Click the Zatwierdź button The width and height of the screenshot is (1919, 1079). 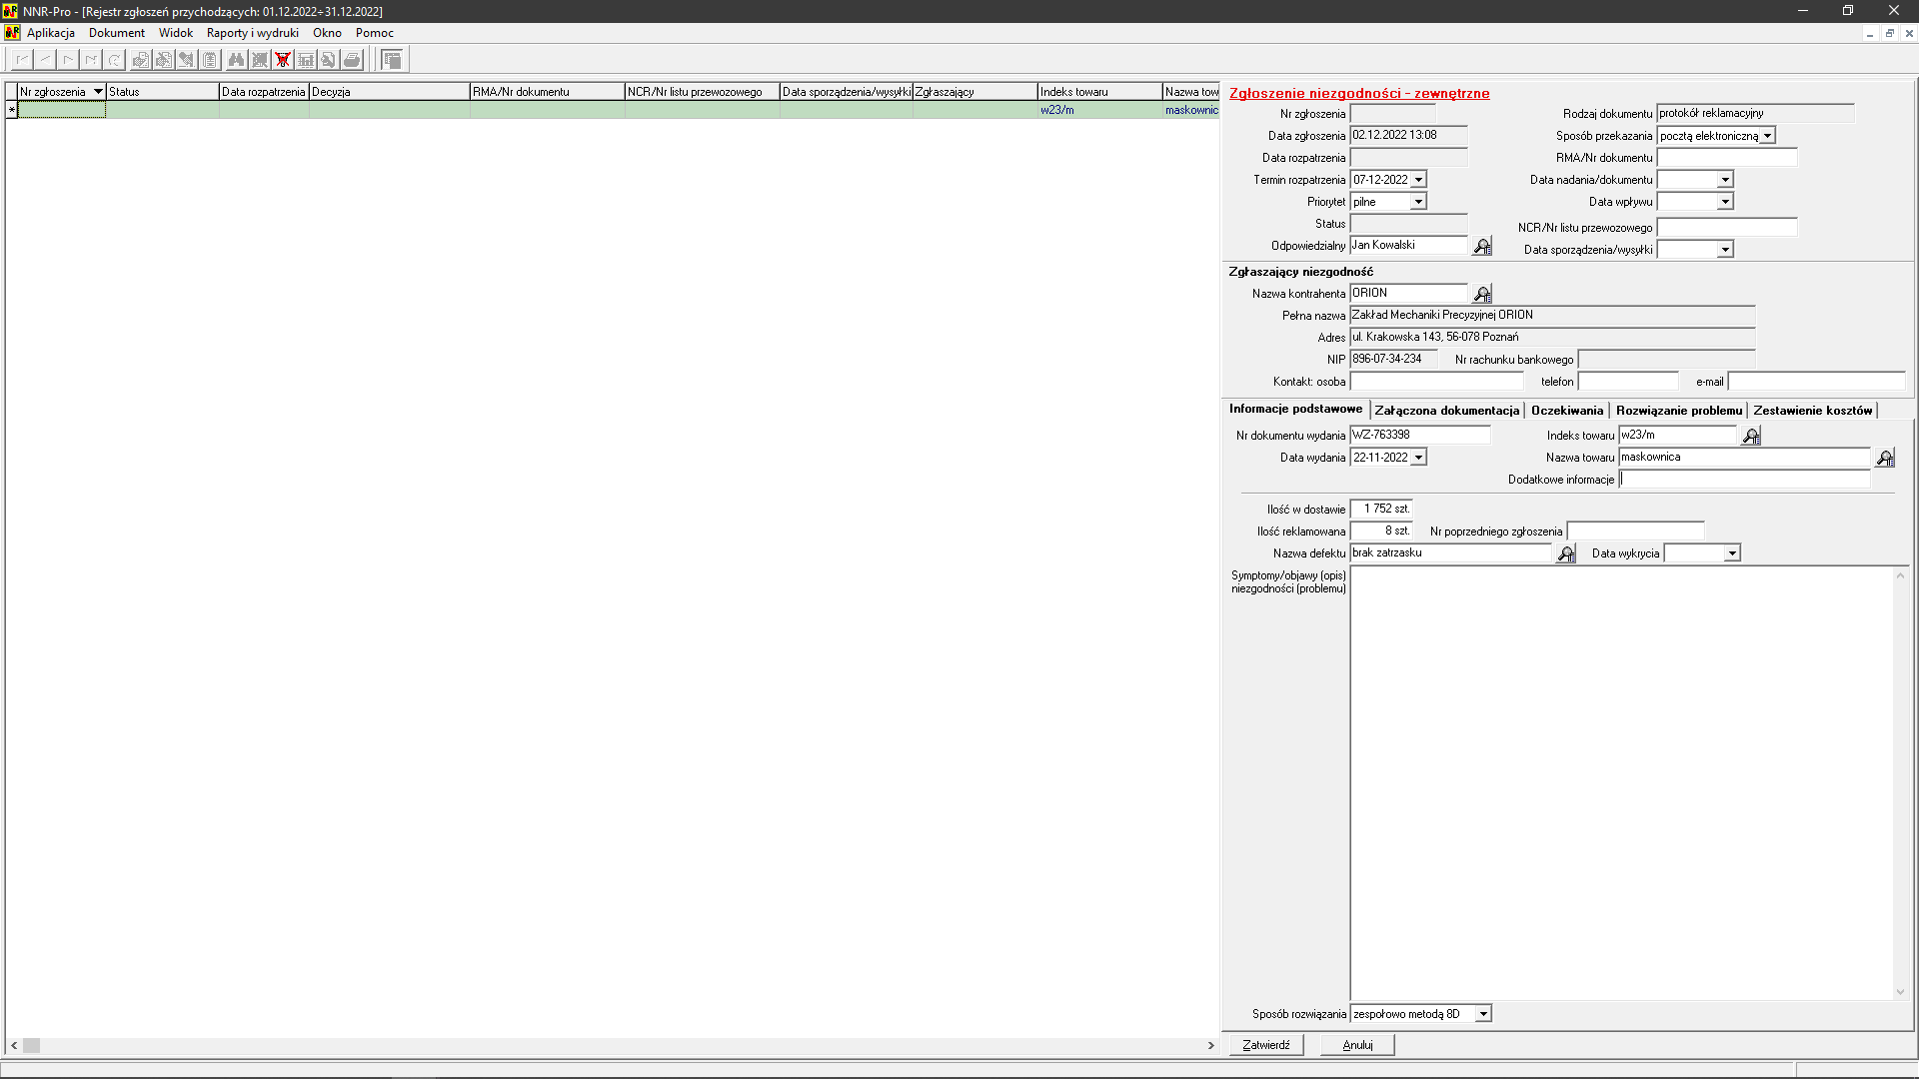pyautogui.click(x=1265, y=1045)
